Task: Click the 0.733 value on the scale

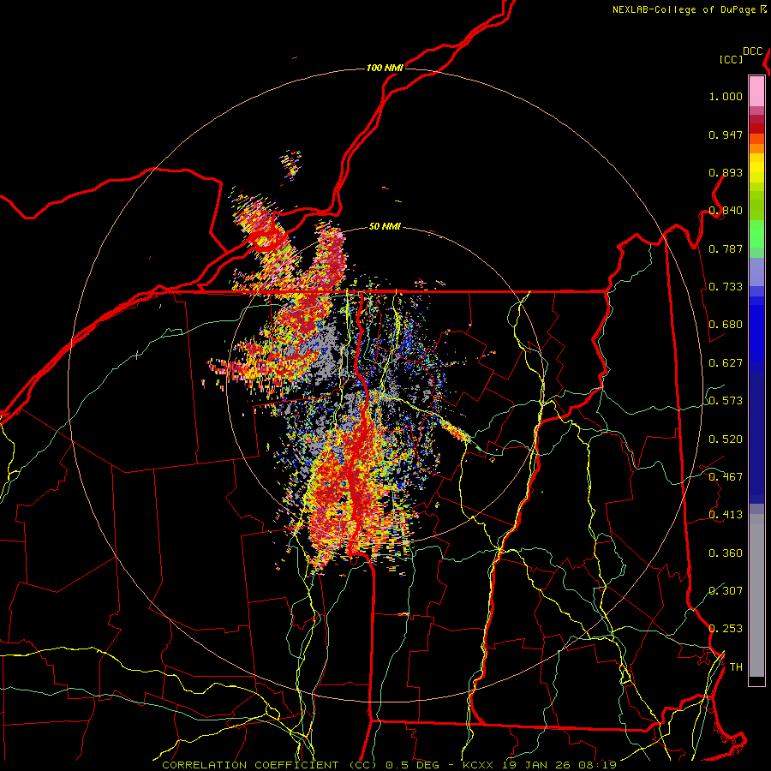Action: [726, 287]
